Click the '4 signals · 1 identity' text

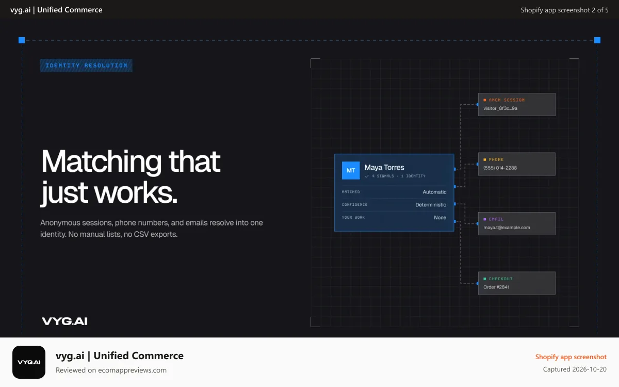tap(399, 176)
